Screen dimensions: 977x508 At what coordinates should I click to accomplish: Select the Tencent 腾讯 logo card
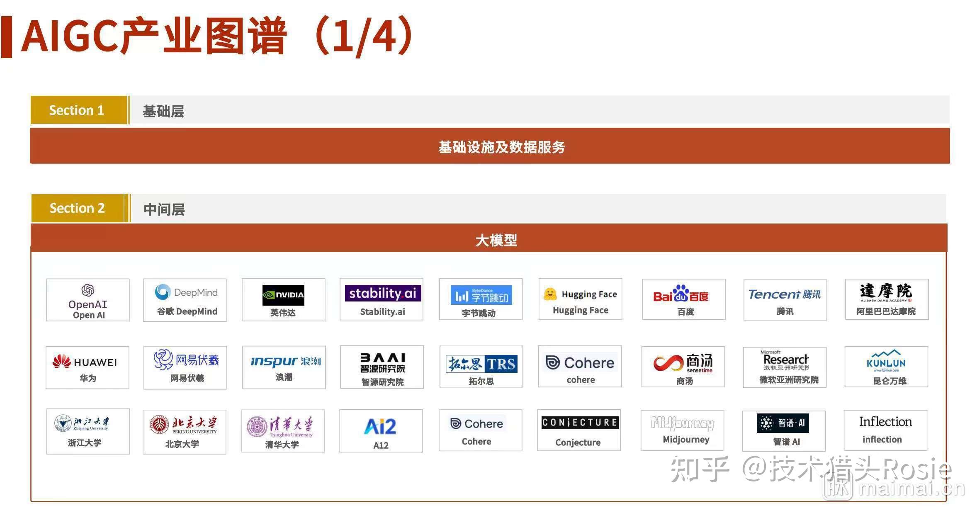(784, 299)
